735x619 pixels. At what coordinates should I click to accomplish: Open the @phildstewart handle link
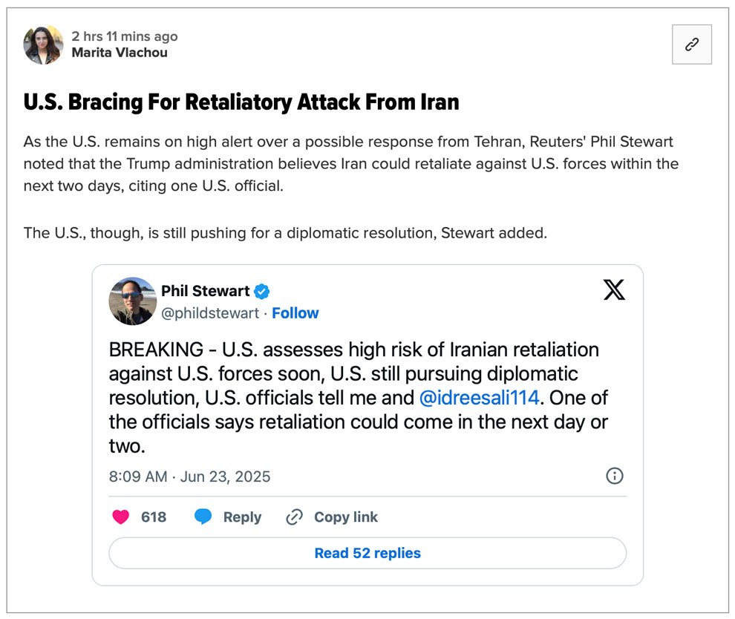click(x=210, y=313)
